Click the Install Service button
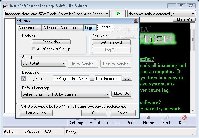This screenshot has height=138, width=199. (83, 64)
